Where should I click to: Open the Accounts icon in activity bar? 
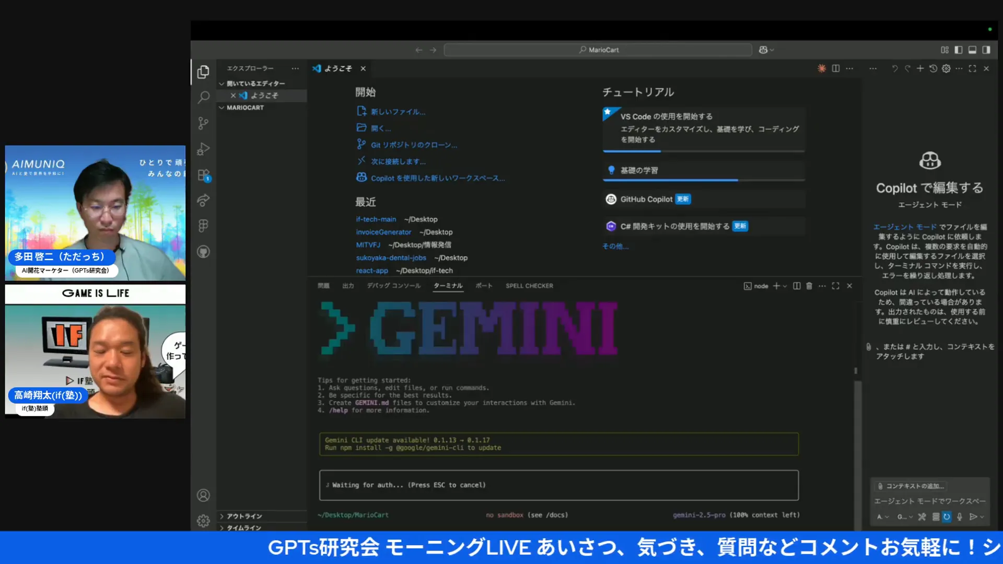pyautogui.click(x=203, y=495)
